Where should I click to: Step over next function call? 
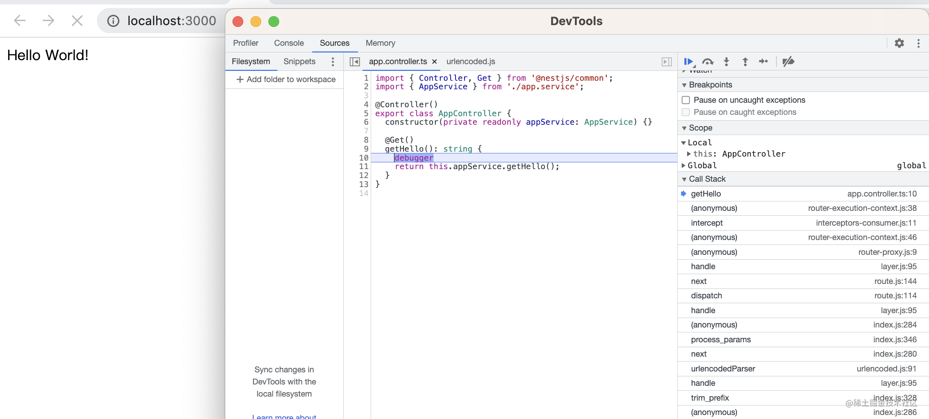[708, 62]
